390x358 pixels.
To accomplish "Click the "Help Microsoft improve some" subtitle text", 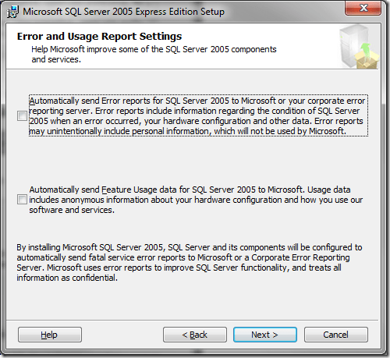I will point(154,55).
